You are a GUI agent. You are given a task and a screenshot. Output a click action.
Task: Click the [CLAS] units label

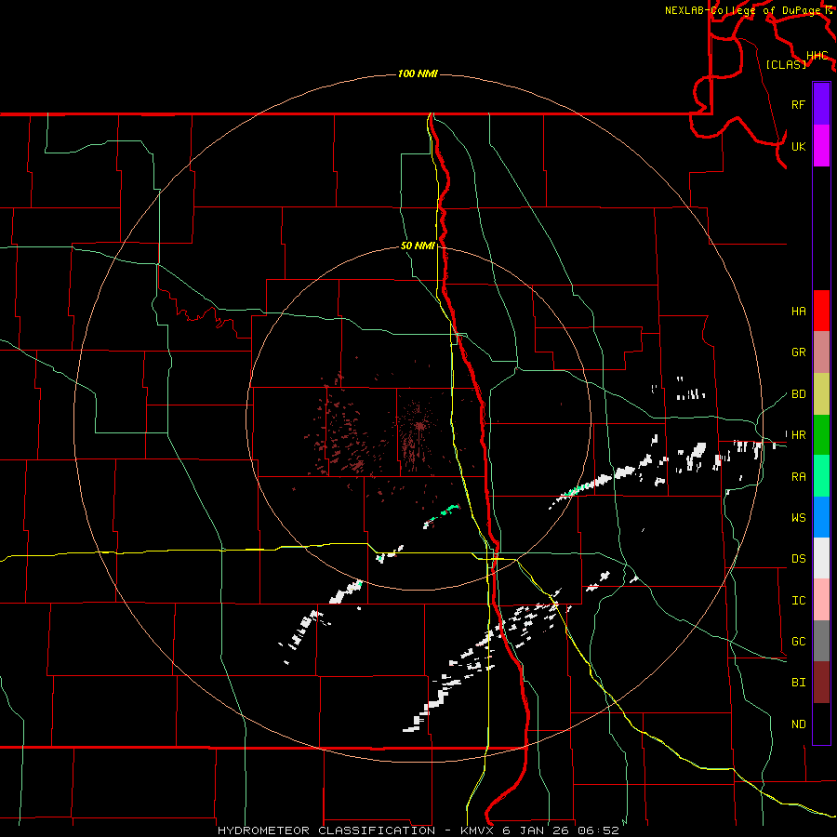point(786,64)
